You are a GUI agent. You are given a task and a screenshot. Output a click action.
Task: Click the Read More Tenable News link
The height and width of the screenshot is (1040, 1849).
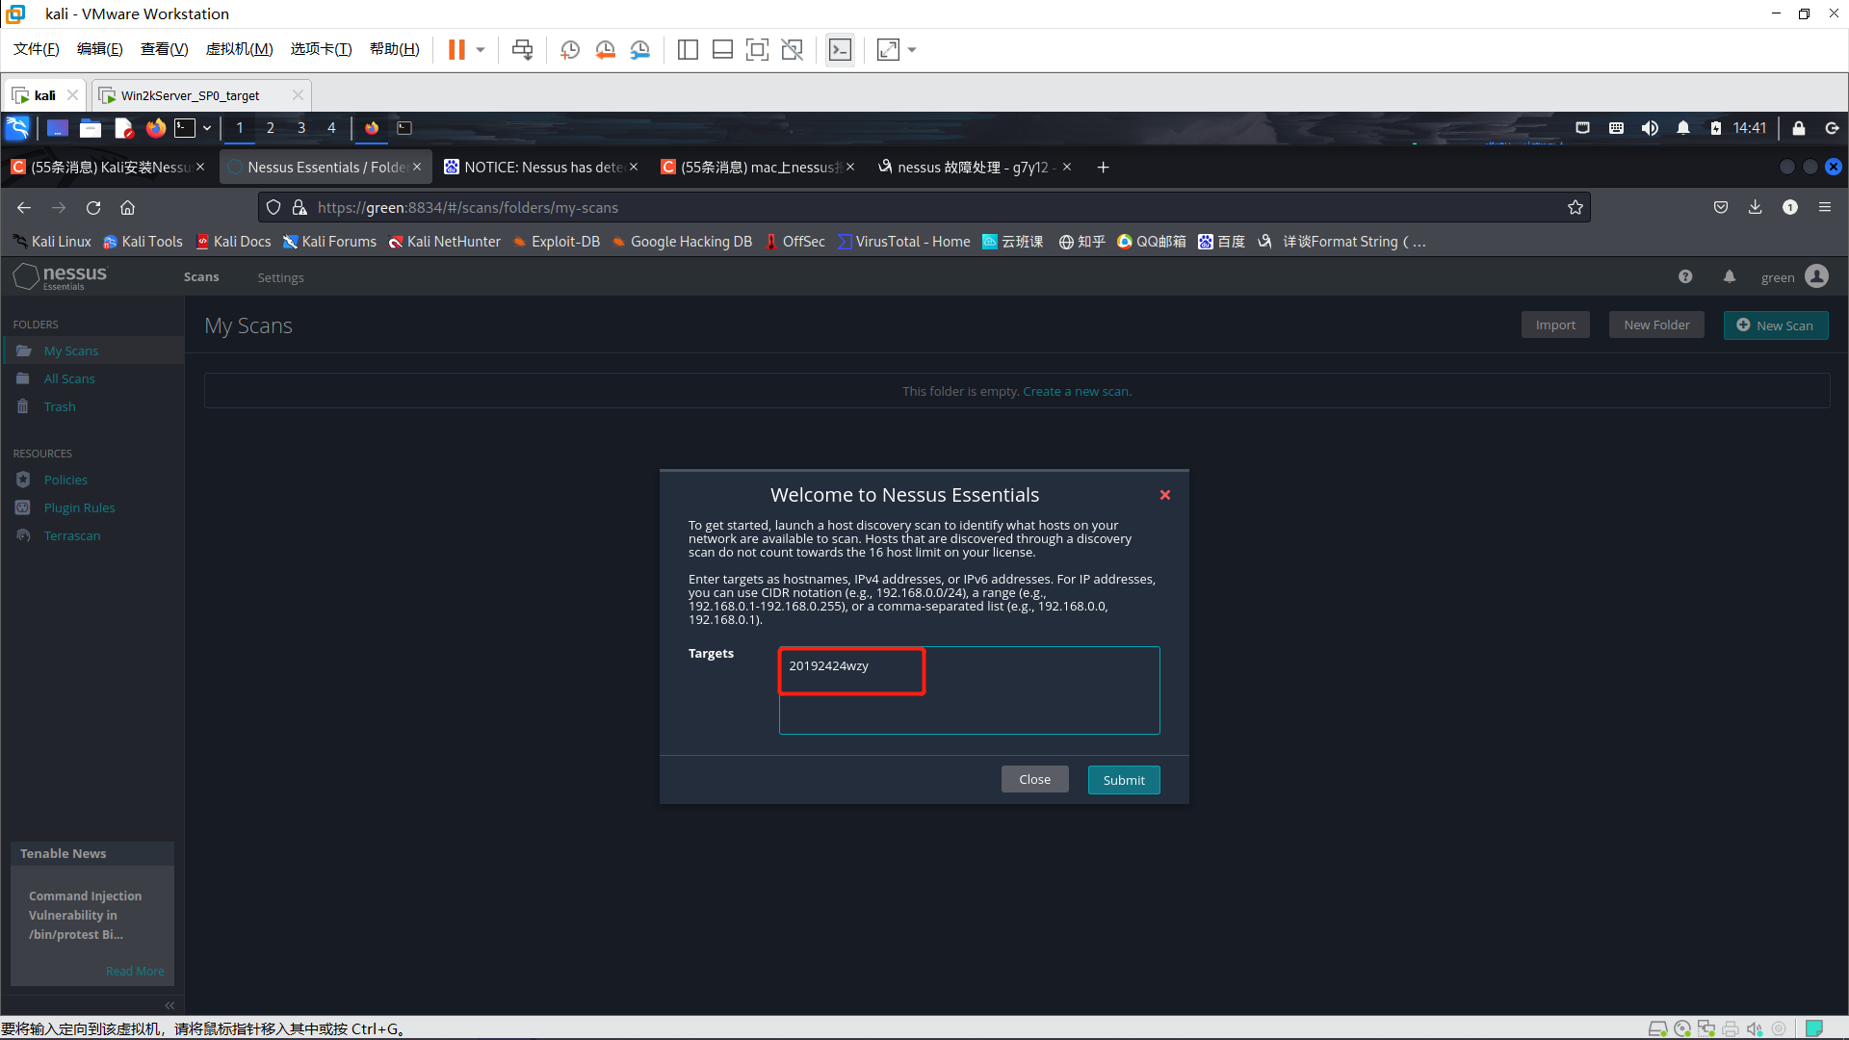[135, 970]
